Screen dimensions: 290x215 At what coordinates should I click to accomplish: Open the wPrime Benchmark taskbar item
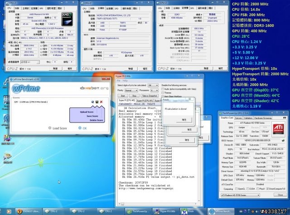click(x=221, y=211)
